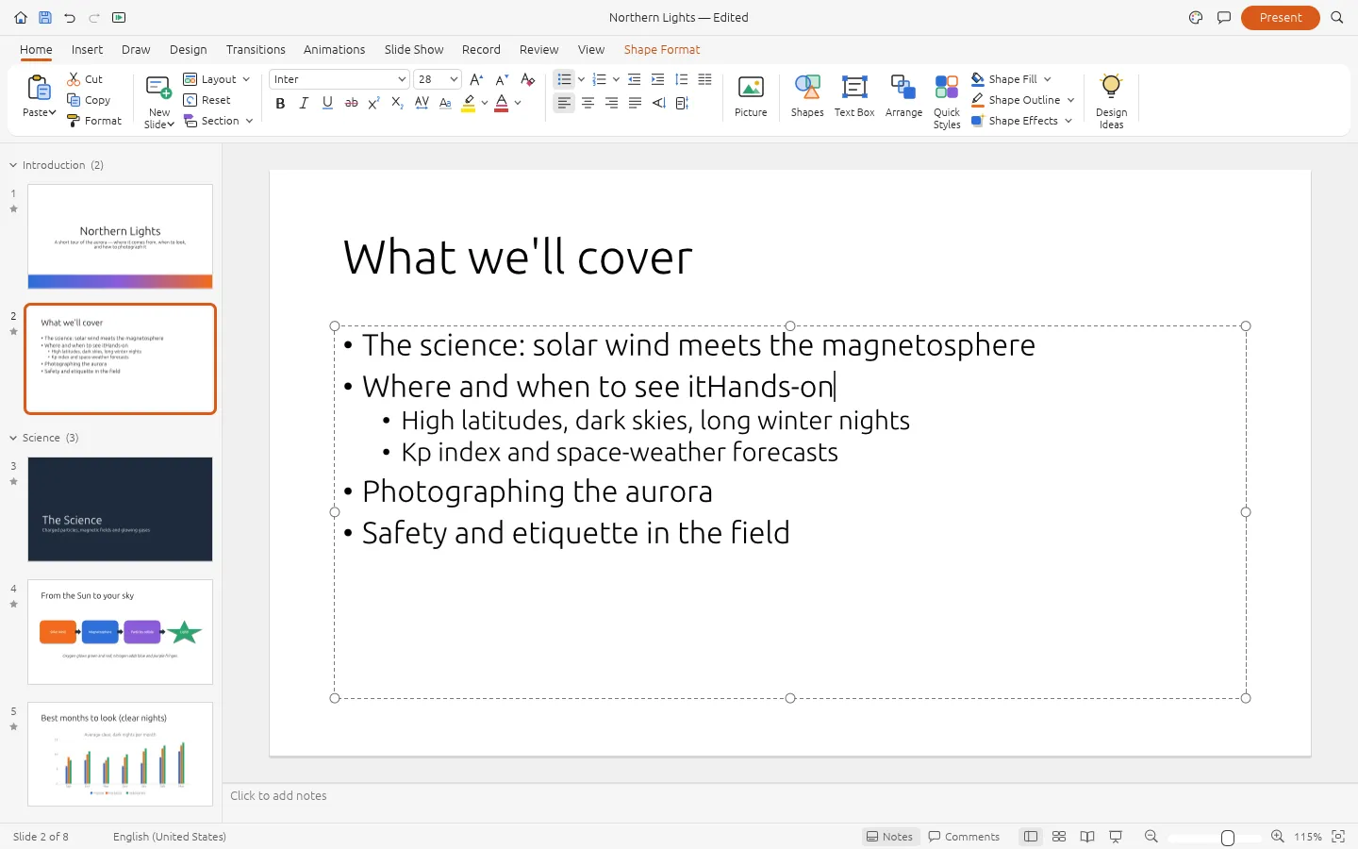This screenshot has height=849, width=1358.
Task: Open the font name dropdown showing Inter
Action: click(339, 79)
